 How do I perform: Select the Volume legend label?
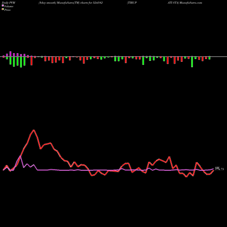[x=9, y=6]
